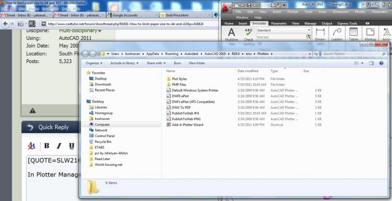Image resolution: width=392 pixels, height=201 pixels.
Task: Open the Multi-disciplinary discipline dropdown
Action: point(80,31)
